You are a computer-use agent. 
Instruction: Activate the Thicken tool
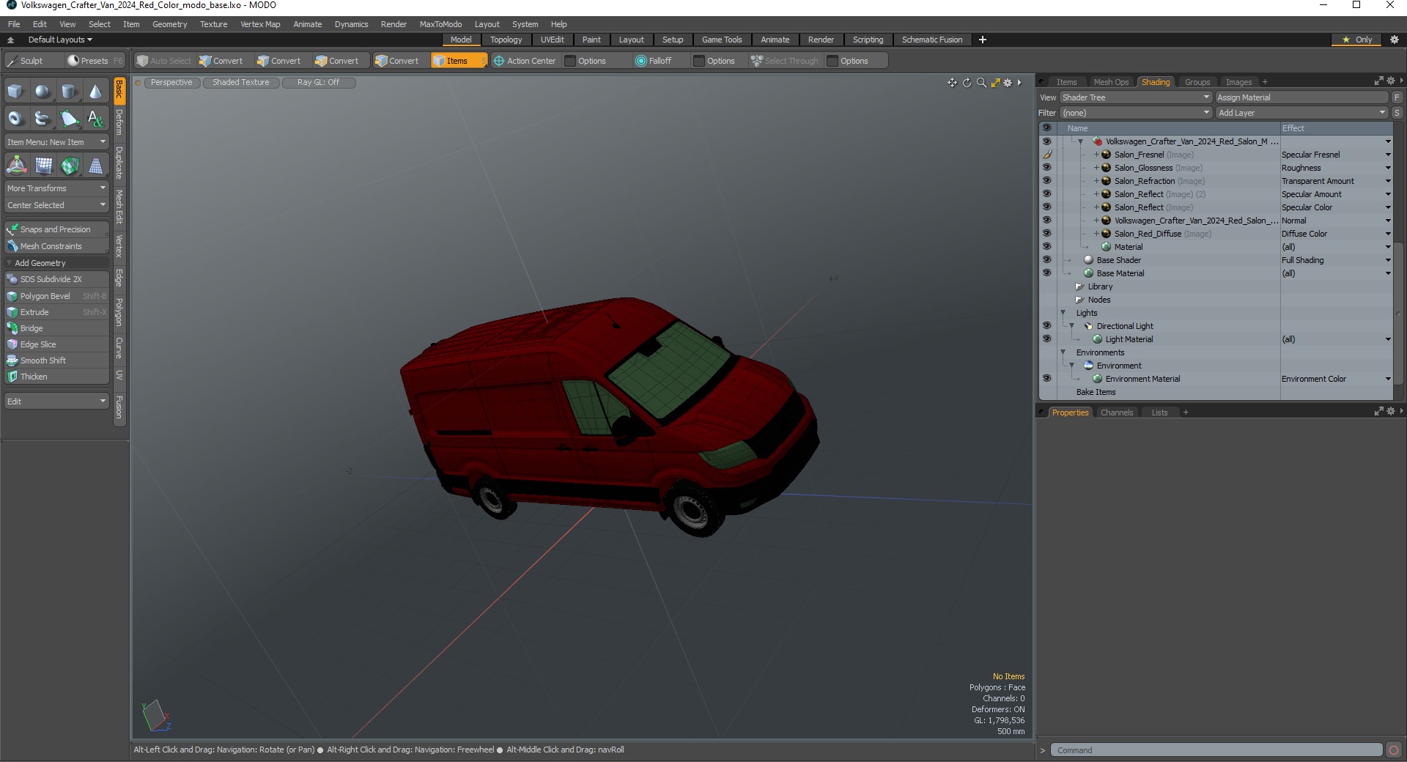[56, 377]
